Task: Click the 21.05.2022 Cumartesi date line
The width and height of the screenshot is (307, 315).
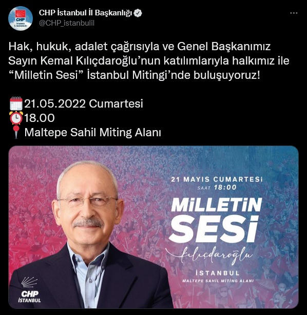Action: [84, 103]
